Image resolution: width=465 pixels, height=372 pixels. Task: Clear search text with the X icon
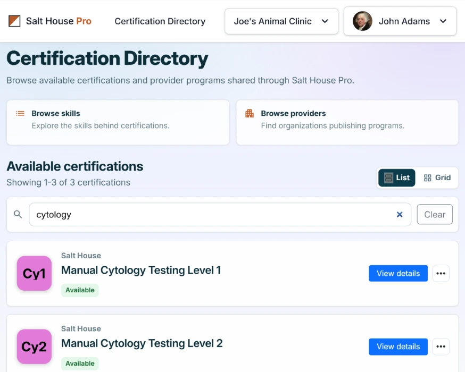coord(400,215)
